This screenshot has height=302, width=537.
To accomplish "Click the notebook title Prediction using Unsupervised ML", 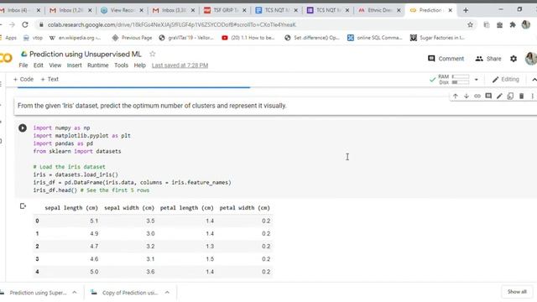I will [86, 54].
